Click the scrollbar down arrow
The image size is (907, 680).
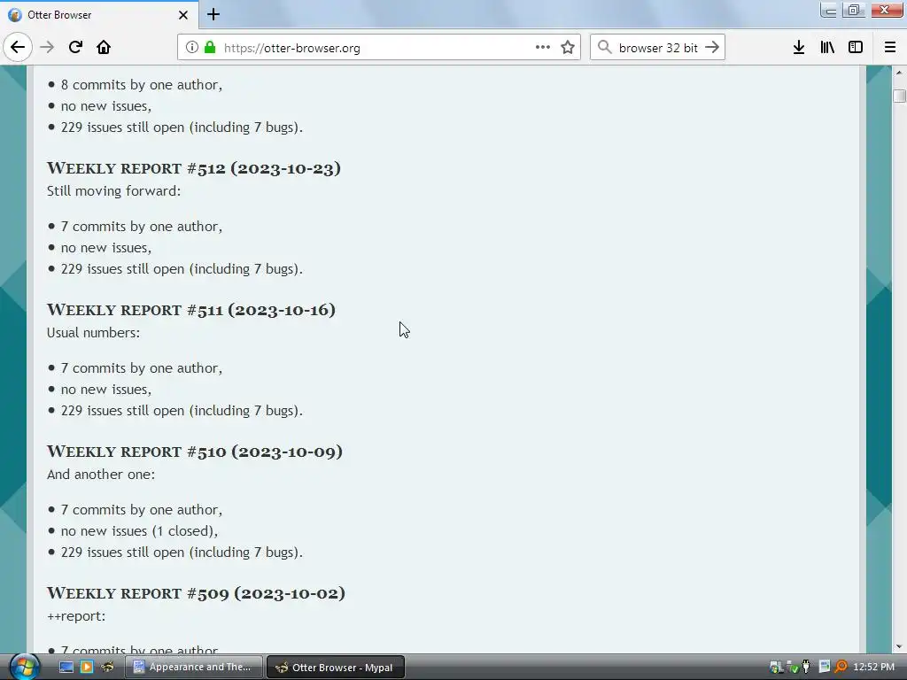click(899, 646)
